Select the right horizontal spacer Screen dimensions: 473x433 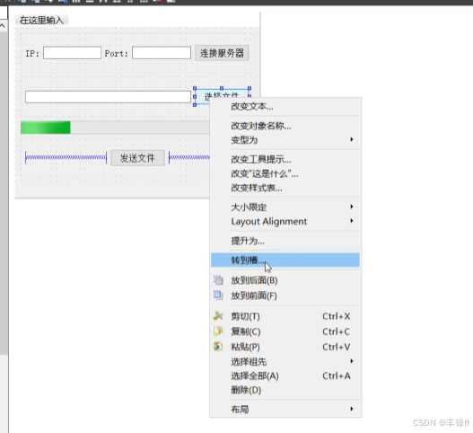click(x=189, y=157)
